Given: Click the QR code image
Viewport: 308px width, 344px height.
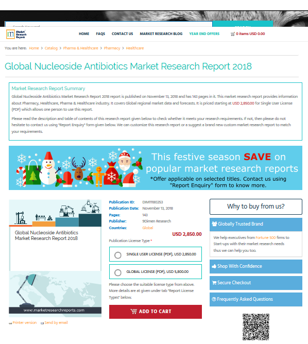Looking at the screenshot, I should click(x=256, y=327).
